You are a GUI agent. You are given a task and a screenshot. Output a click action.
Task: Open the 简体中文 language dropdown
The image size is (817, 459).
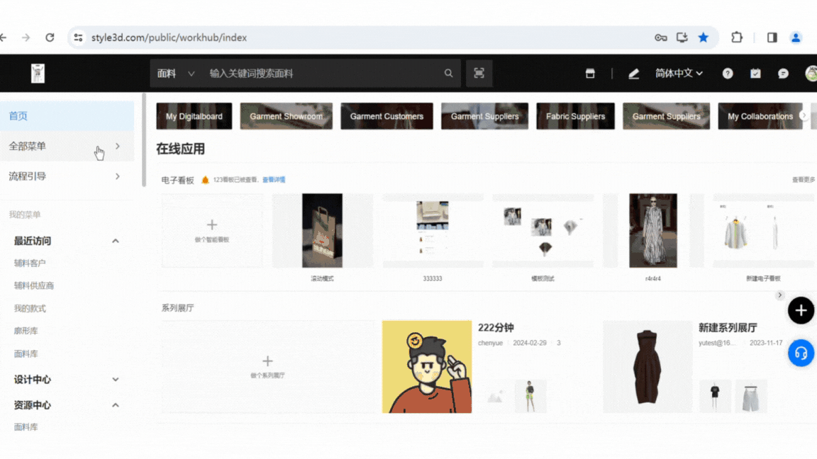tap(679, 74)
